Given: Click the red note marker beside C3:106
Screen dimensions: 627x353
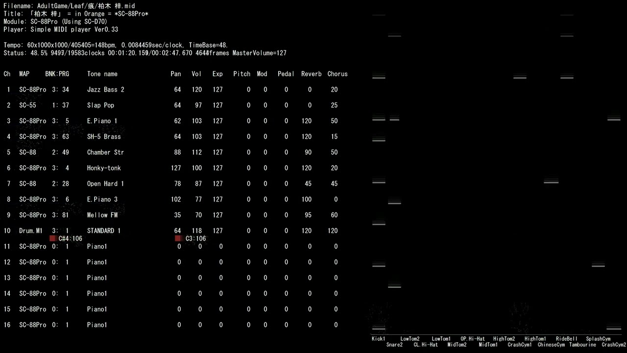Looking at the screenshot, I should tap(178, 238).
